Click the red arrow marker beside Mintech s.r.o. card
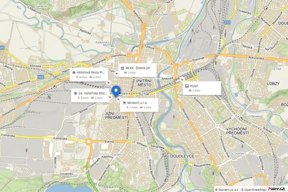 point(119,100)
